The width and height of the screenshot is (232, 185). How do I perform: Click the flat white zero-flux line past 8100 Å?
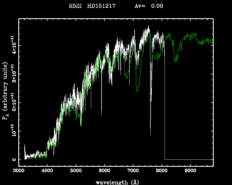click(188, 159)
